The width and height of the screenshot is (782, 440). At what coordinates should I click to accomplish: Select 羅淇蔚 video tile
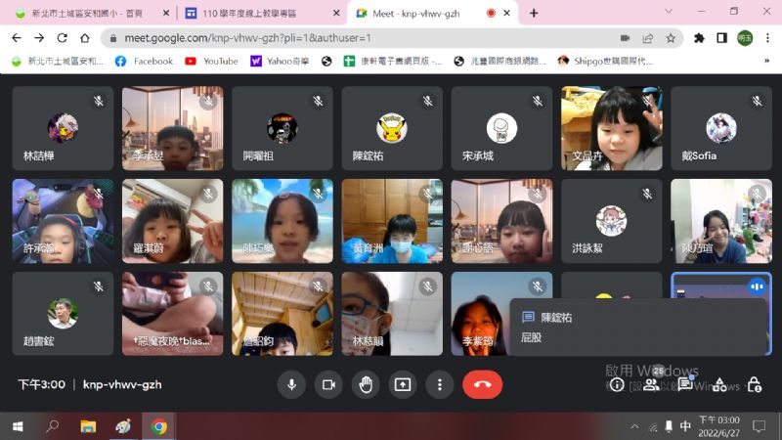pyautogui.click(x=173, y=221)
